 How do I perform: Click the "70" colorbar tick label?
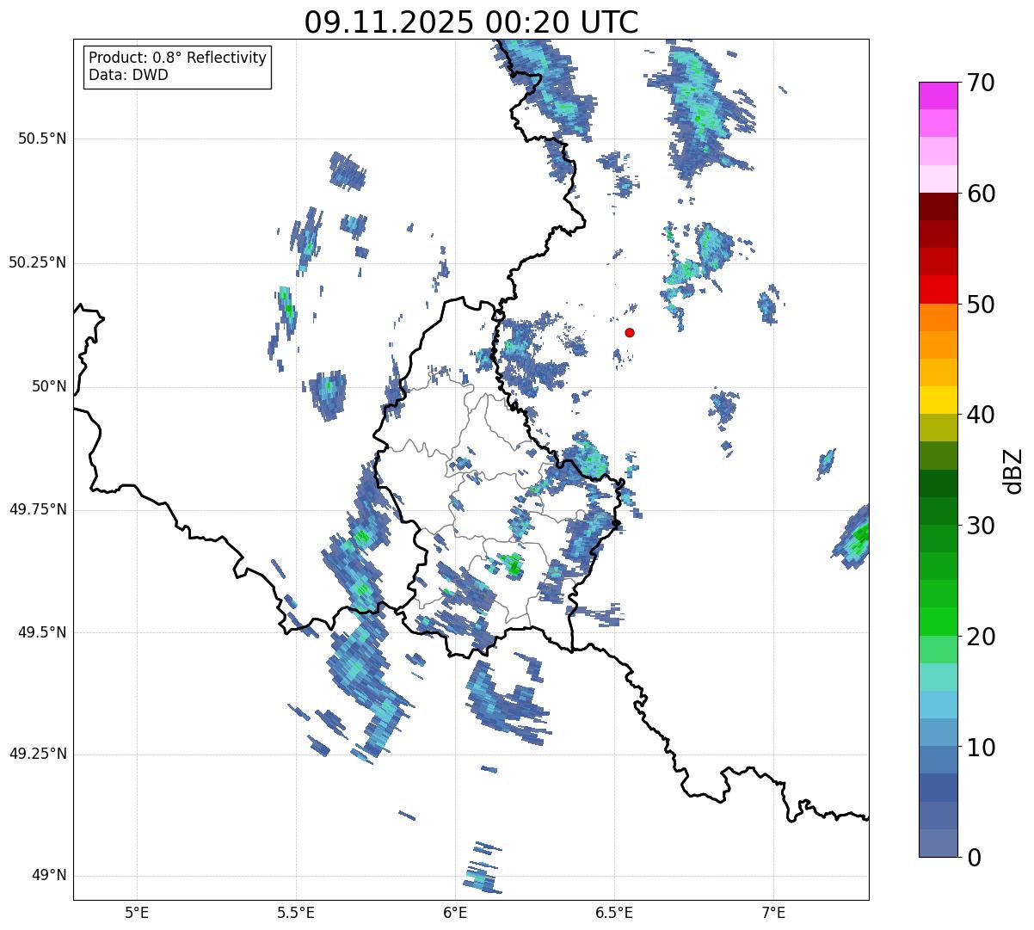[x=981, y=83]
